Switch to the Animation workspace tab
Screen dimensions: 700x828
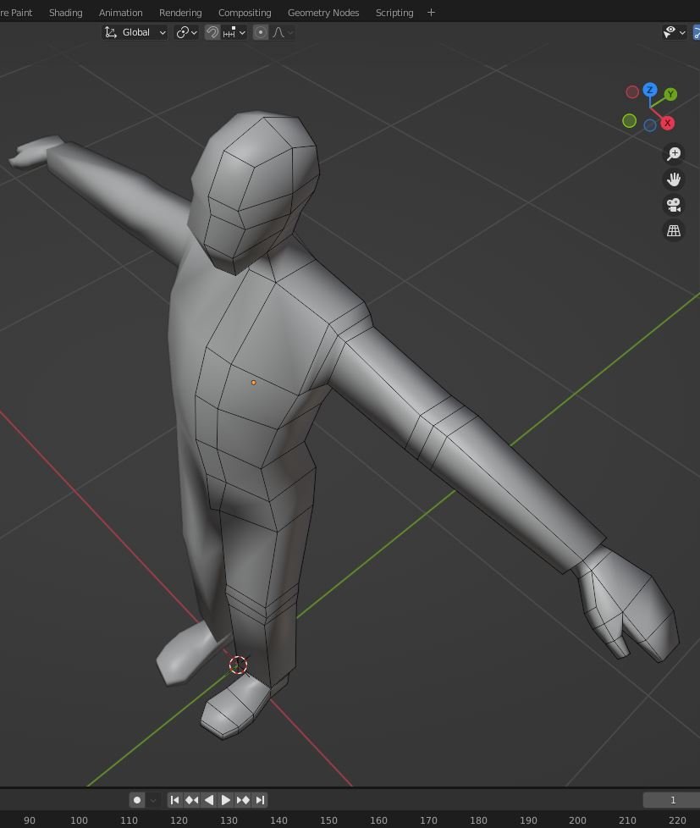click(120, 13)
